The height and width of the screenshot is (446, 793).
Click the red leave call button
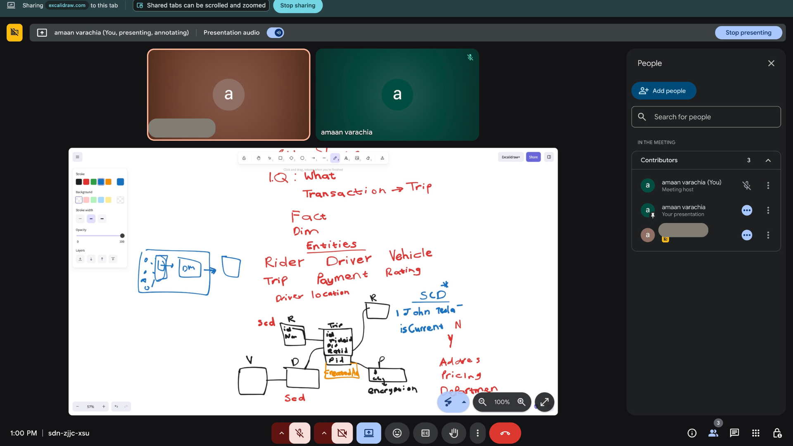click(505, 433)
